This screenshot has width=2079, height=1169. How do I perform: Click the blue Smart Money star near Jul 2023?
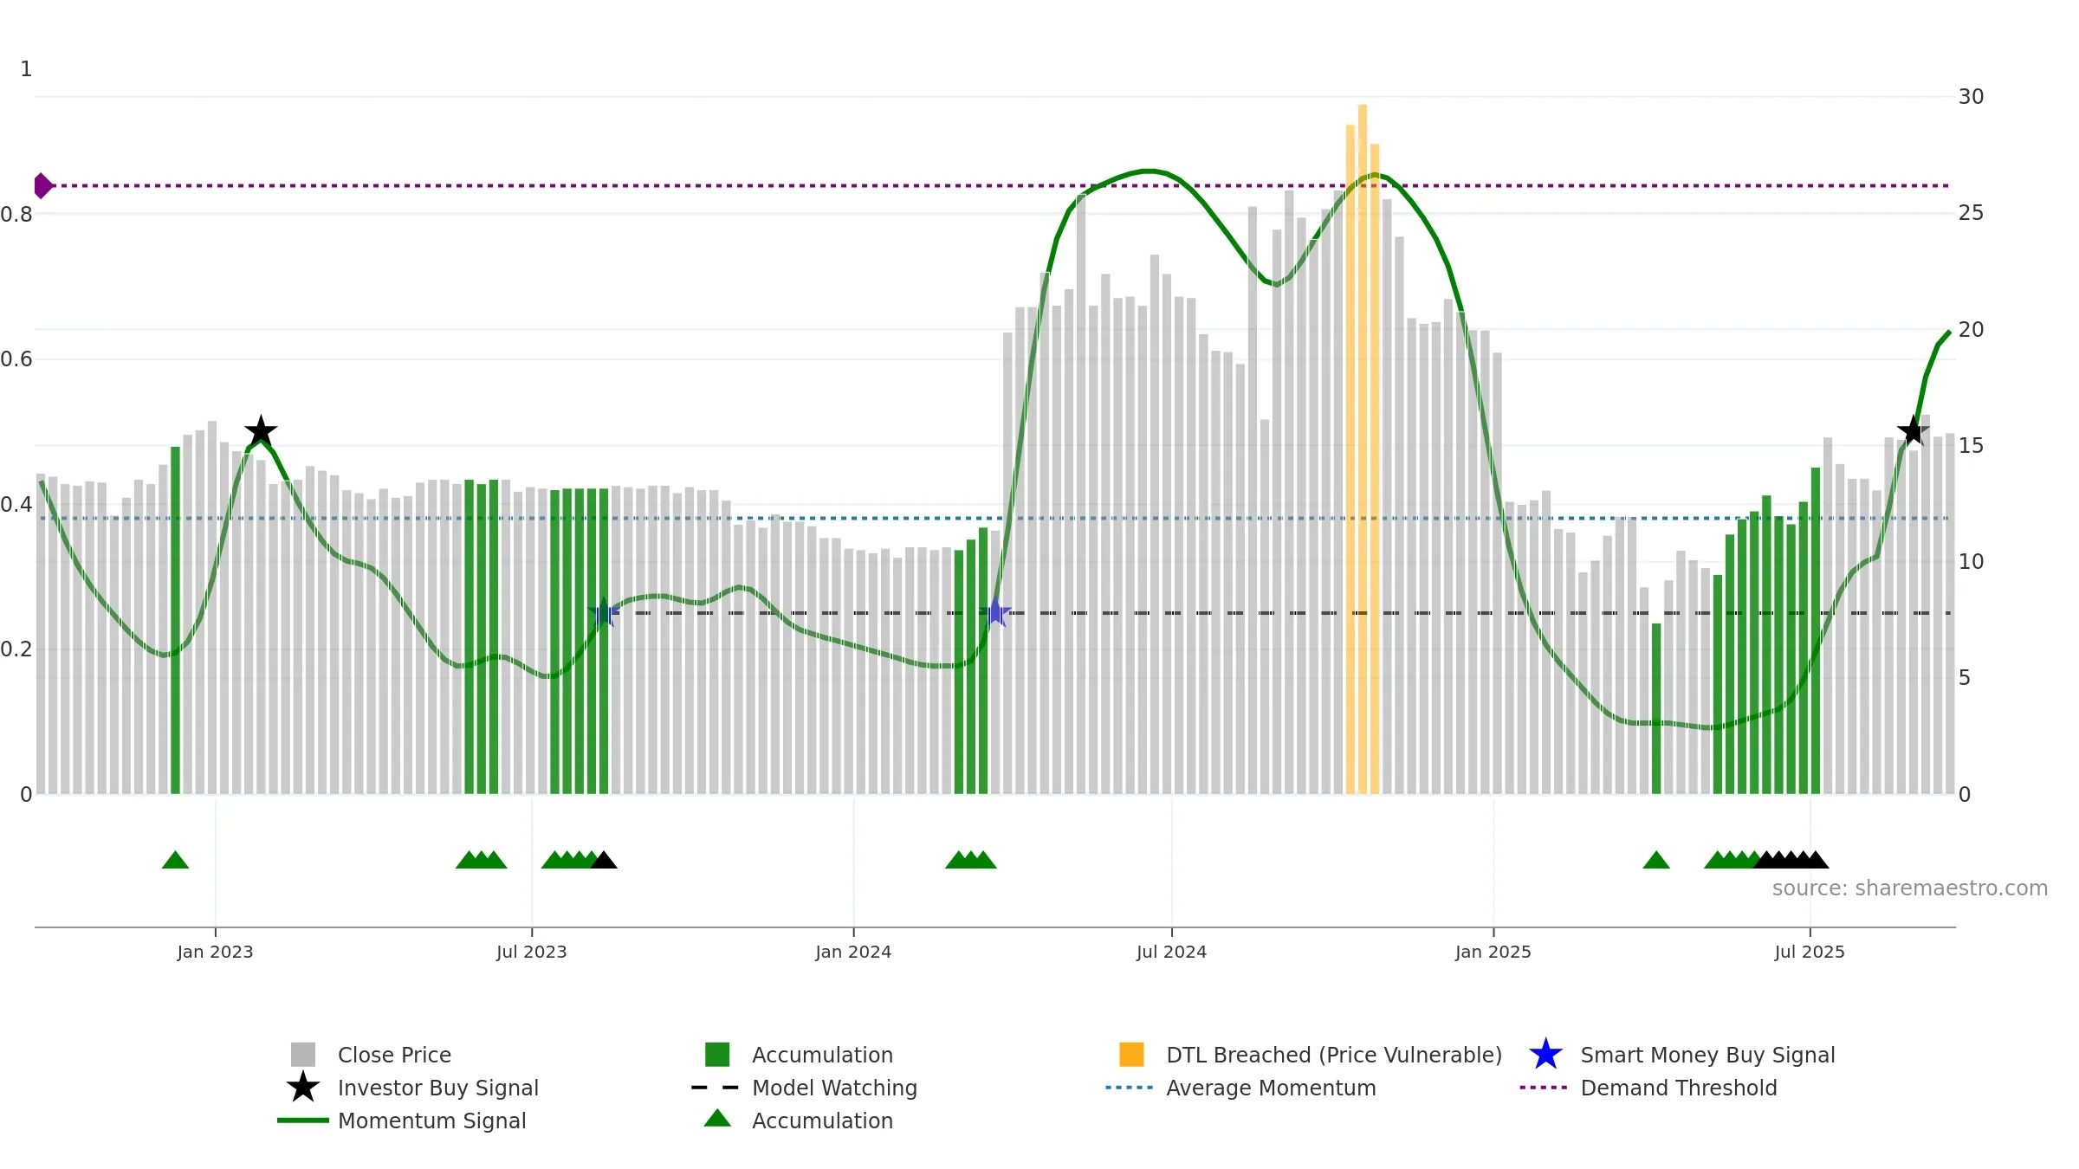[x=604, y=613]
